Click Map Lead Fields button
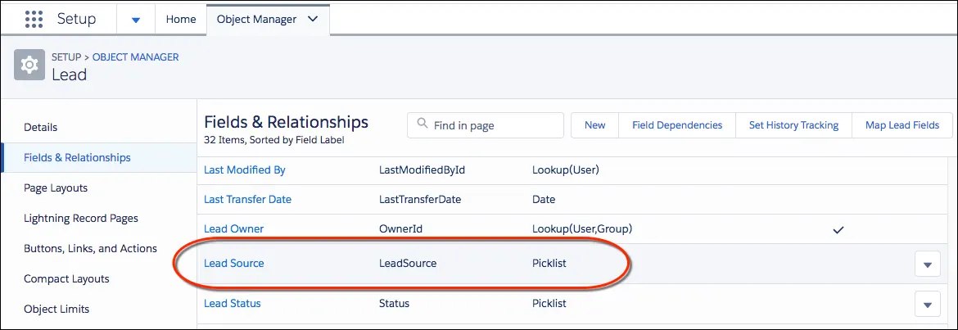Viewport: 958px width, 330px height. [902, 125]
